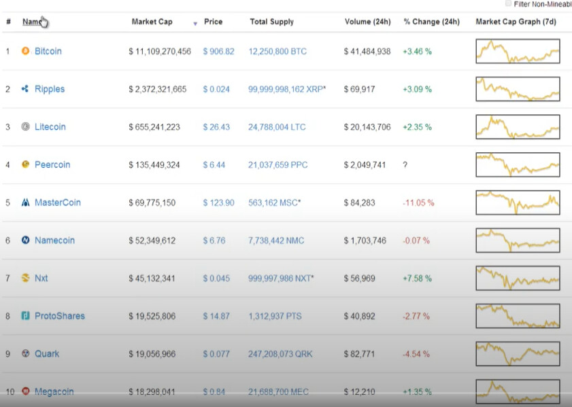Click supply 7,738,442 NMC
This screenshot has width=572, height=407.
(276, 241)
